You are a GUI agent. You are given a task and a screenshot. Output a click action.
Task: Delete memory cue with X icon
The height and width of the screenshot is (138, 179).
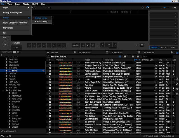[93, 45]
